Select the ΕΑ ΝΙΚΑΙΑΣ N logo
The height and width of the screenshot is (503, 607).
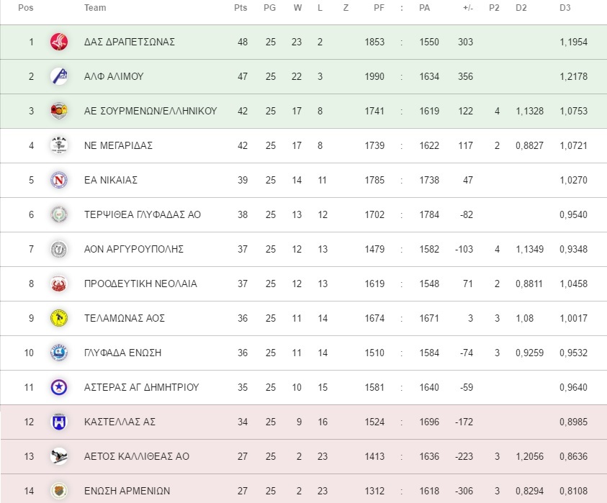tap(59, 180)
